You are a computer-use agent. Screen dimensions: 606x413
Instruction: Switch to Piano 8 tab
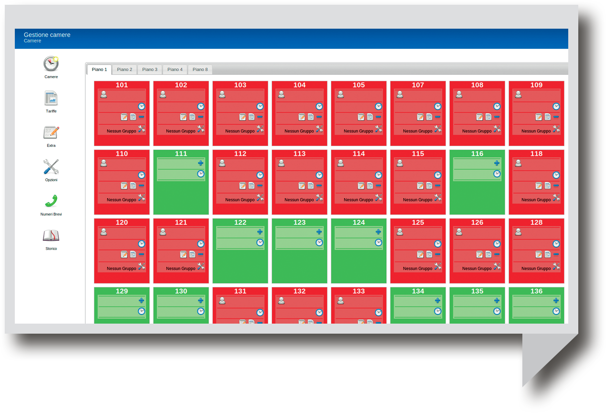coord(200,70)
